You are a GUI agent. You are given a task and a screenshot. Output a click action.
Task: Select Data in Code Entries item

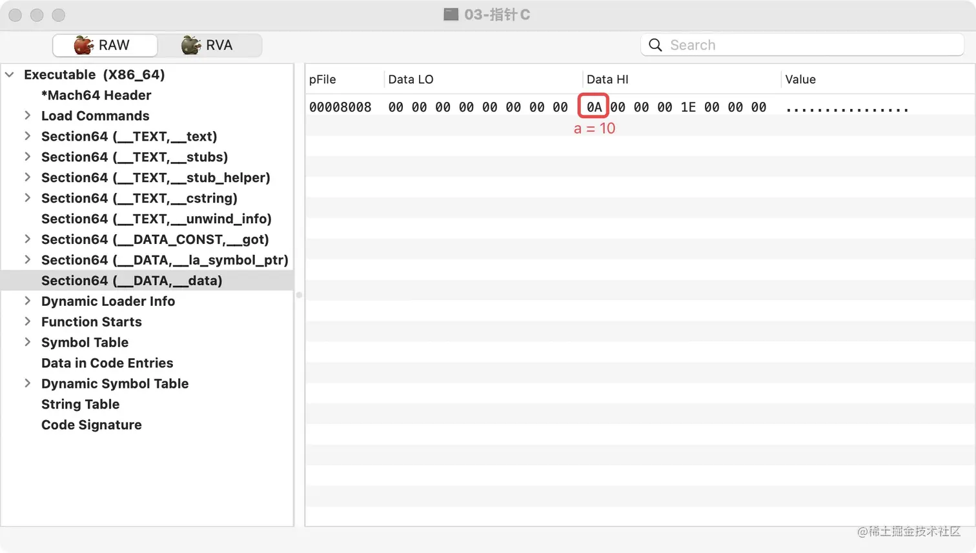tap(107, 363)
